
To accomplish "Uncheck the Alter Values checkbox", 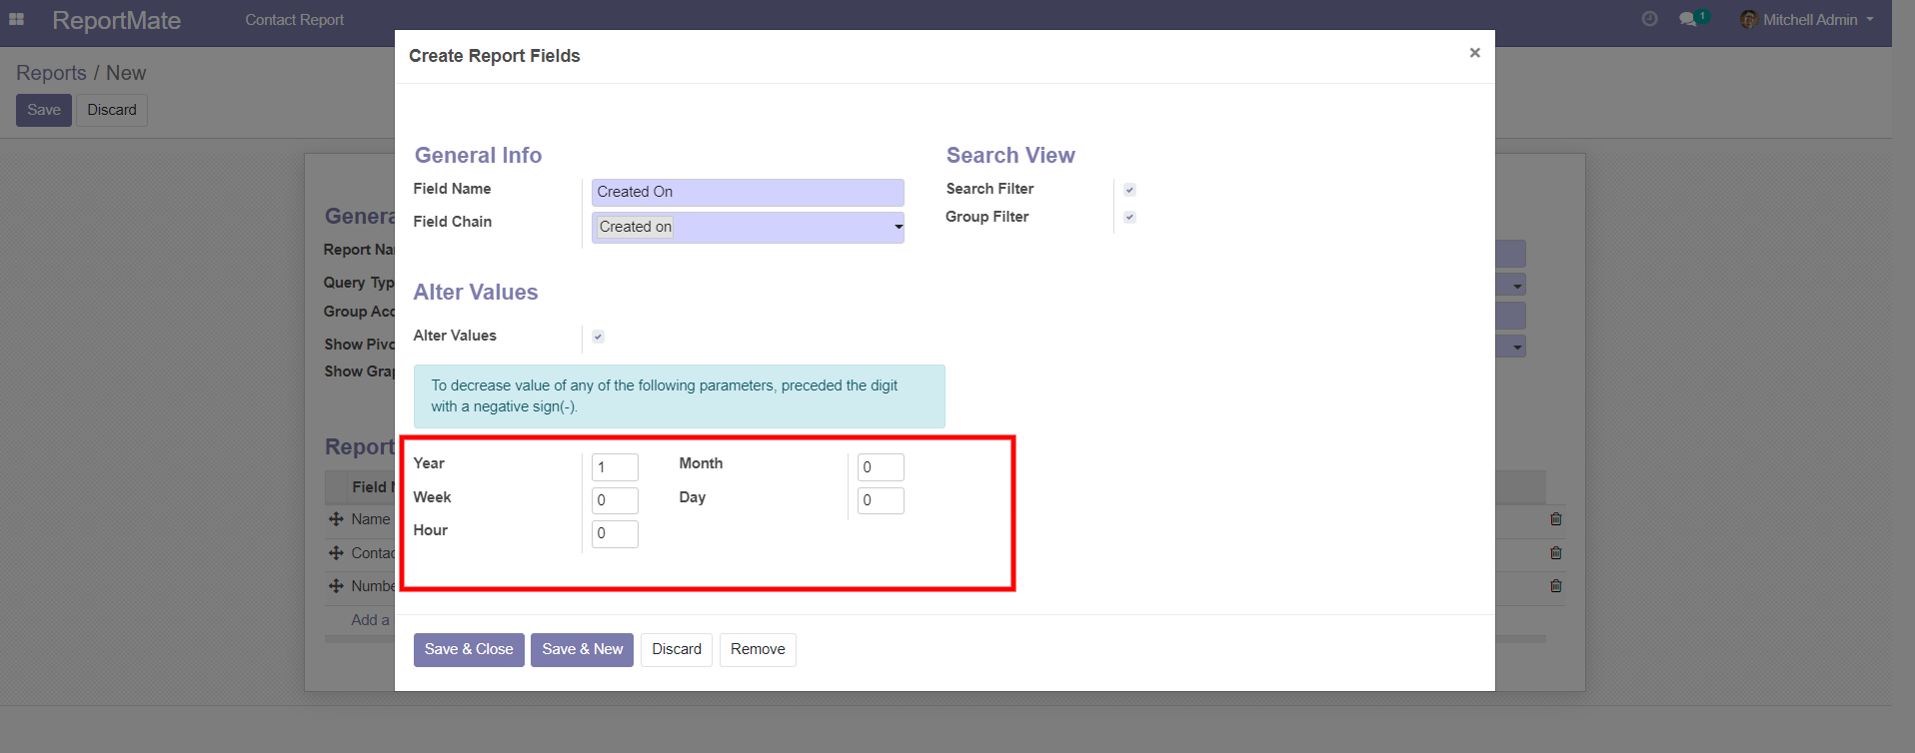I will [598, 337].
